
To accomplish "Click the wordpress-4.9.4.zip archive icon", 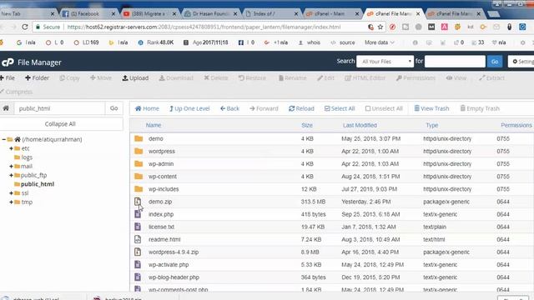I will (x=138, y=252).
